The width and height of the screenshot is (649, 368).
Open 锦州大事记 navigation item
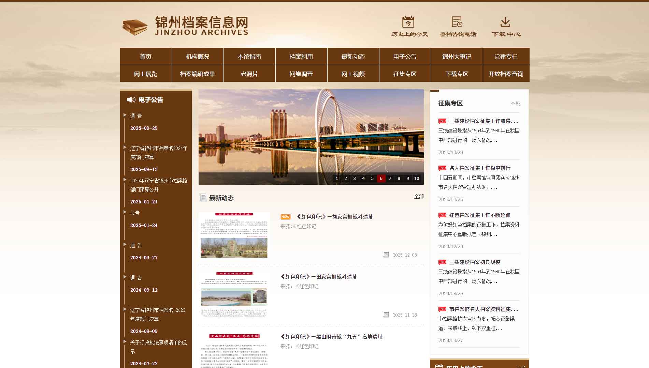click(457, 56)
